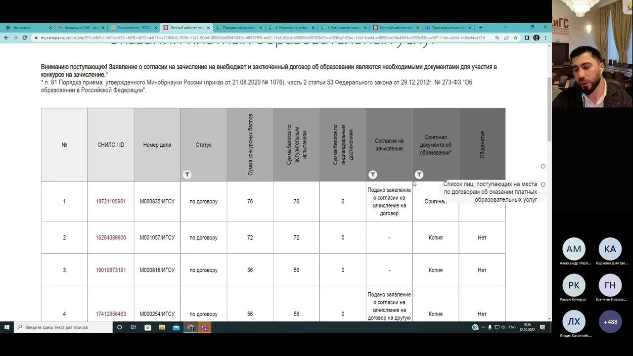The image size is (633, 356).
Task: Select radio dot beside 'Список лиц' tooltip
Action: (x=543, y=184)
